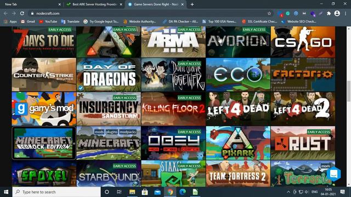Image resolution: width=351 pixels, height=197 pixels.
Task: Open the Staxel game tile
Action: pos(173,173)
